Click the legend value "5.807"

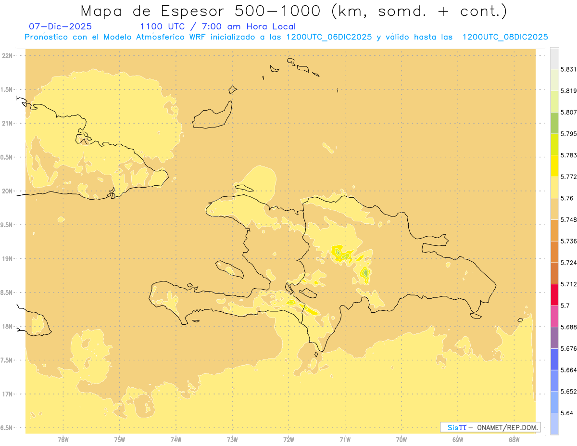tap(568, 112)
